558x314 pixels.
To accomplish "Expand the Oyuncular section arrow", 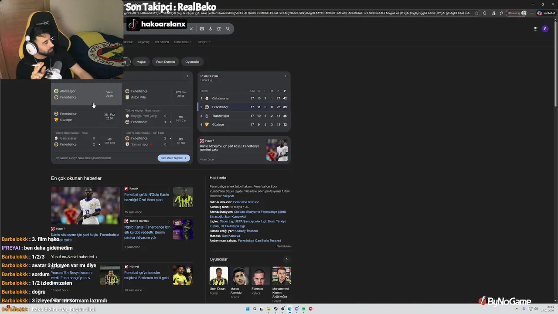I will [x=286, y=259].
